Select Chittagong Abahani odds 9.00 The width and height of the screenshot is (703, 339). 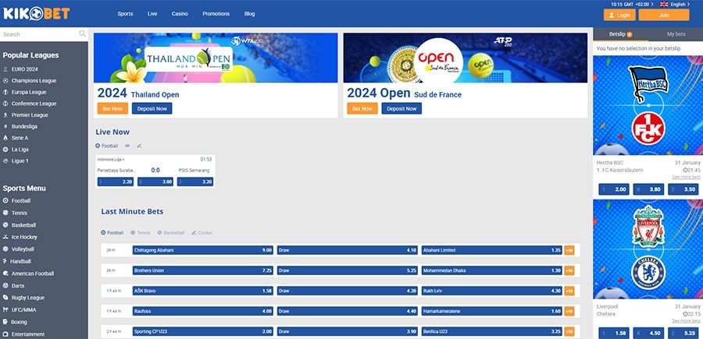pyautogui.click(x=202, y=250)
